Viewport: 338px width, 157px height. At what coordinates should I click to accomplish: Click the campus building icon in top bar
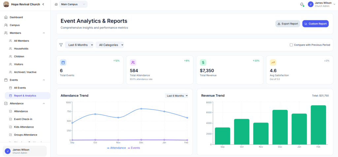click(56, 4)
